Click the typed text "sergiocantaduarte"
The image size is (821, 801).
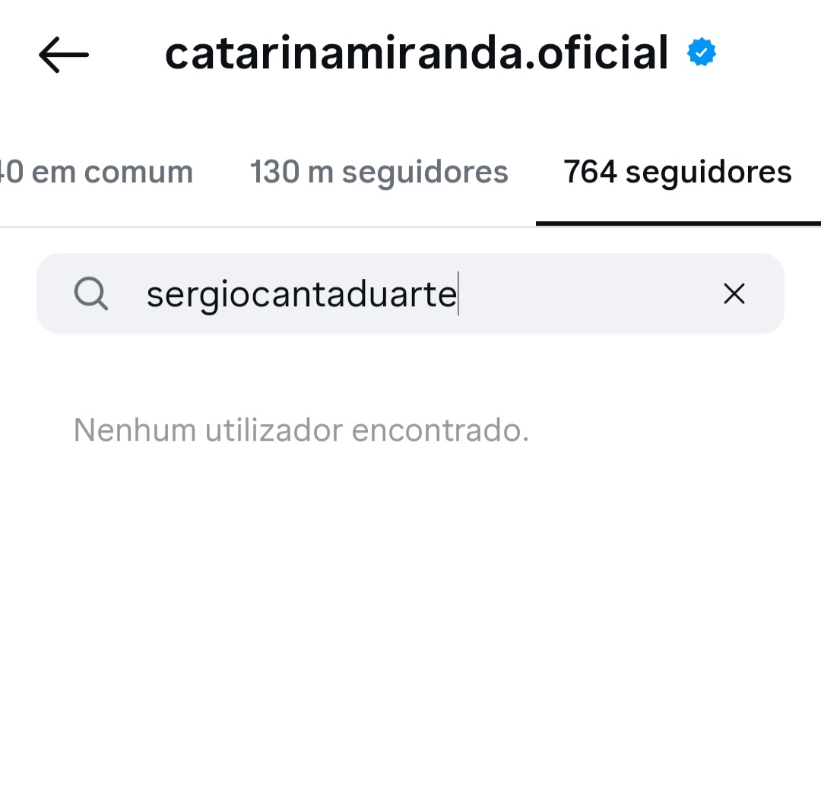tap(301, 294)
